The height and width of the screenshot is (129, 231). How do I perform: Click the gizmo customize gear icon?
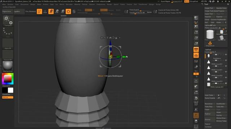[102, 38]
